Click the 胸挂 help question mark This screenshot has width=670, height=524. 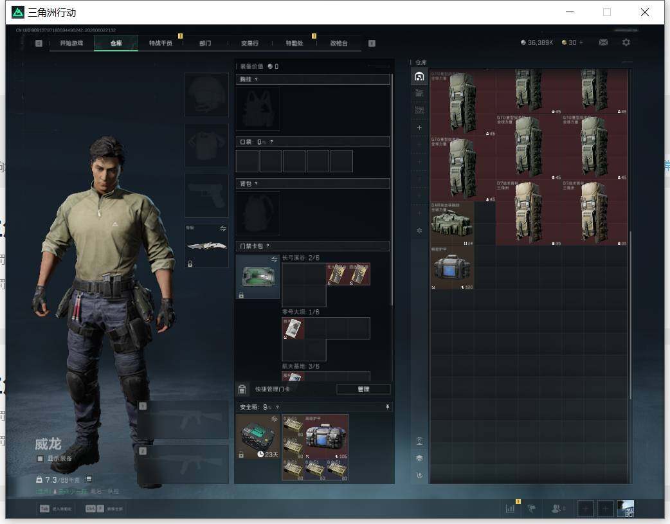click(256, 80)
